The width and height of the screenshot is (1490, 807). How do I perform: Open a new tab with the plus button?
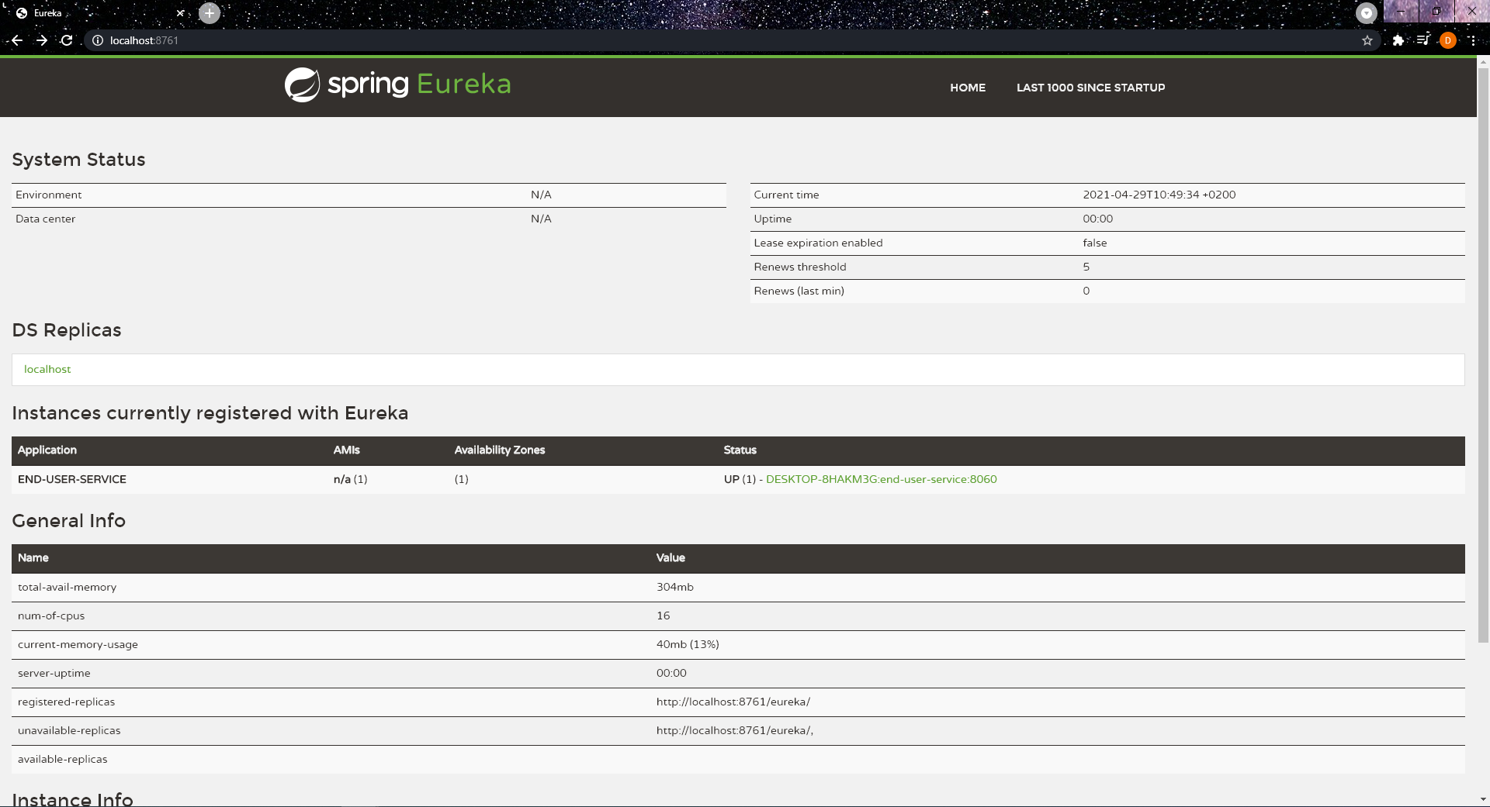pyautogui.click(x=210, y=13)
